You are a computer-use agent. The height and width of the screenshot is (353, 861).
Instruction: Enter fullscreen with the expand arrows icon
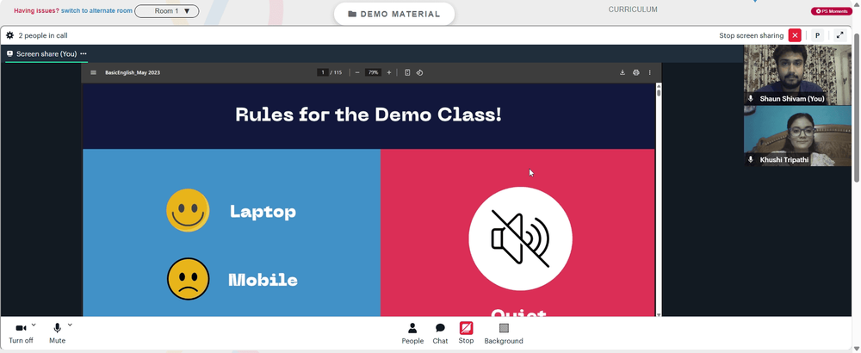[839, 35]
